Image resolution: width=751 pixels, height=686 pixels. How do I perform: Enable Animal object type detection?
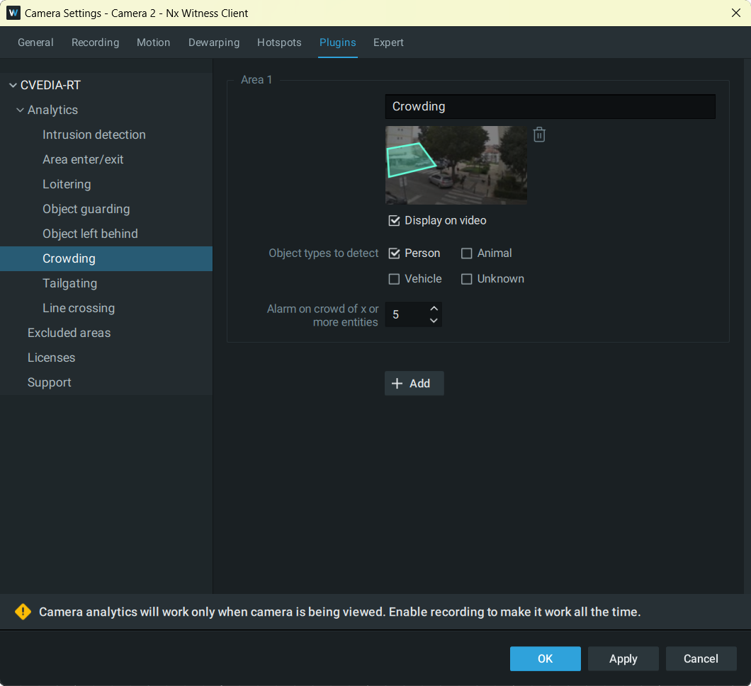click(x=466, y=253)
